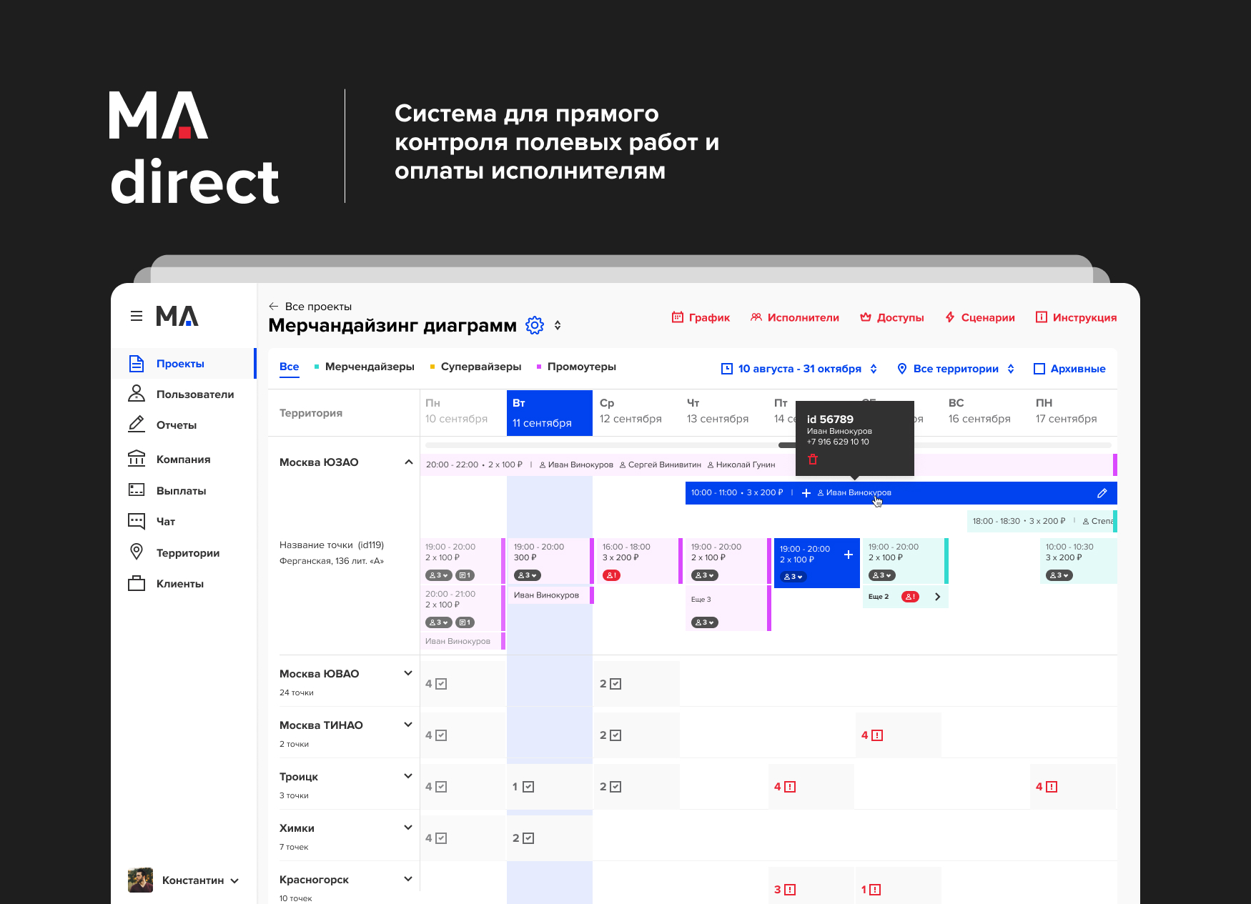Filter by Мерчендайзеры
1251x904 pixels.
[365, 367]
